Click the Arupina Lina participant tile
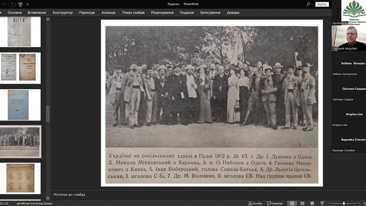 349,114
